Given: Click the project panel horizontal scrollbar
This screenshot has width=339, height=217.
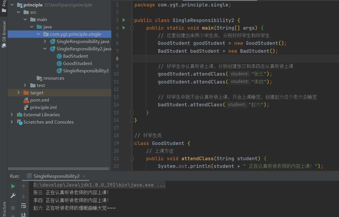Looking at the screenshot, I should point(58,169).
